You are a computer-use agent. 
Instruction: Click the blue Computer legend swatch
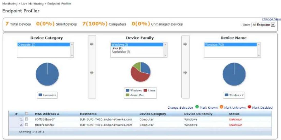click(40, 95)
